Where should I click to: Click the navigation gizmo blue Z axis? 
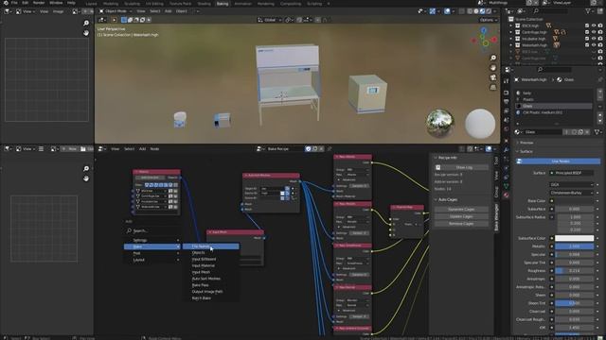point(484,29)
